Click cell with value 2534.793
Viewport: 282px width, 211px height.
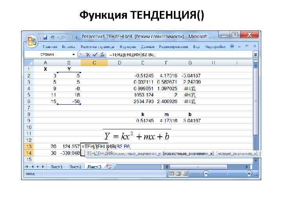tap(143, 102)
